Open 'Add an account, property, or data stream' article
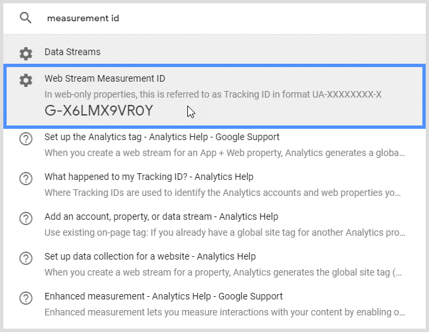This screenshot has height=332, width=429. coord(161,216)
